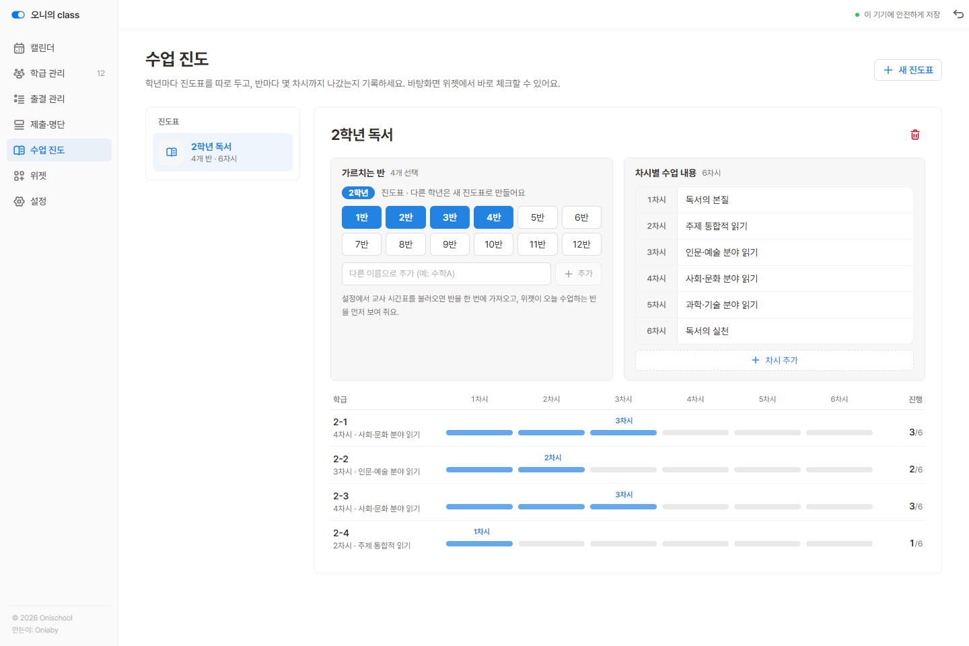Click the undo arrow icon at top right
Viewport: 969px width, 646px height.
point(958,14)
